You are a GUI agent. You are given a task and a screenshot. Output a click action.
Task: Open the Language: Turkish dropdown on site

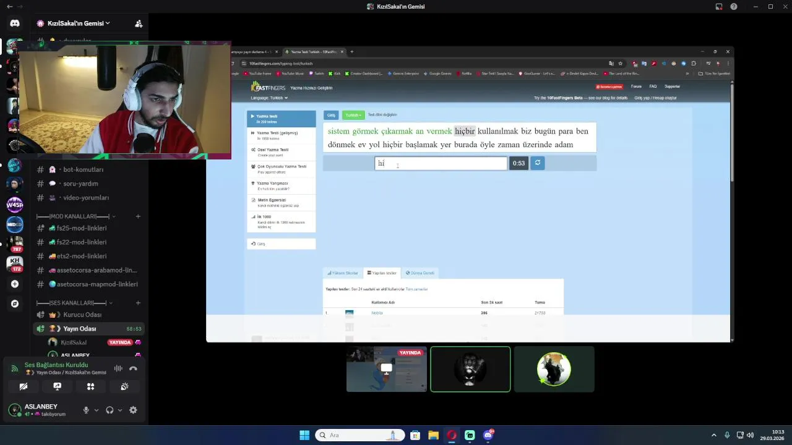tap(269, 98)
